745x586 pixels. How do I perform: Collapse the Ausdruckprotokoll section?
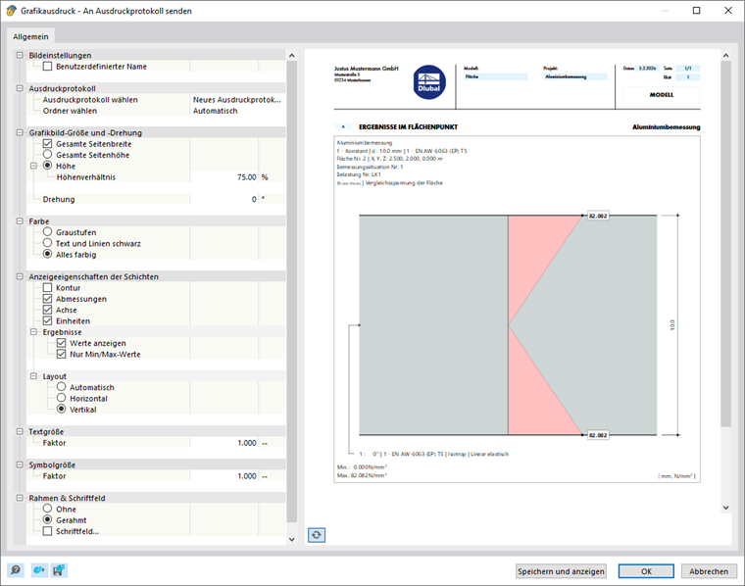click(20, 88)
